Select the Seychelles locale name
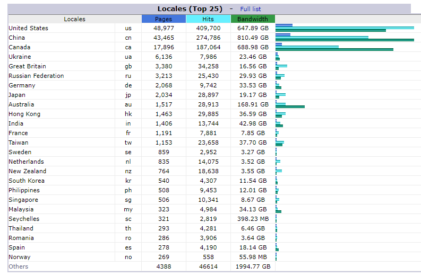The width and height of the screenshot is (421, 276). (x=24, y=219)
